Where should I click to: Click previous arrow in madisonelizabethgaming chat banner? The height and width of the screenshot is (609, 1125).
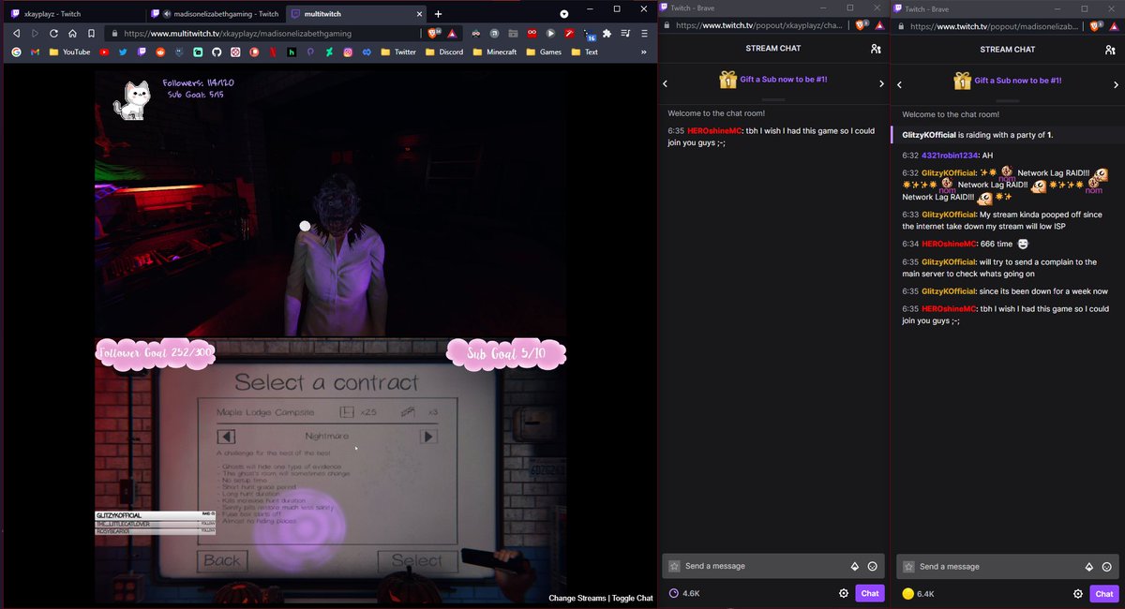(900, 83)
